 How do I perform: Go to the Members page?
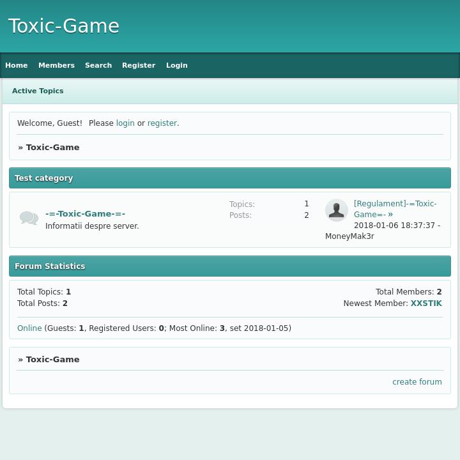tap(56, 65)
